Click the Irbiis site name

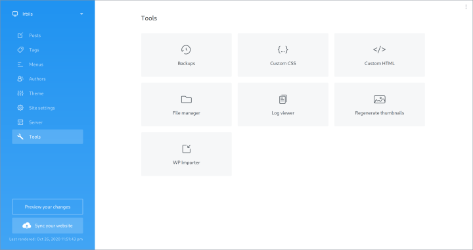[28, 14]
